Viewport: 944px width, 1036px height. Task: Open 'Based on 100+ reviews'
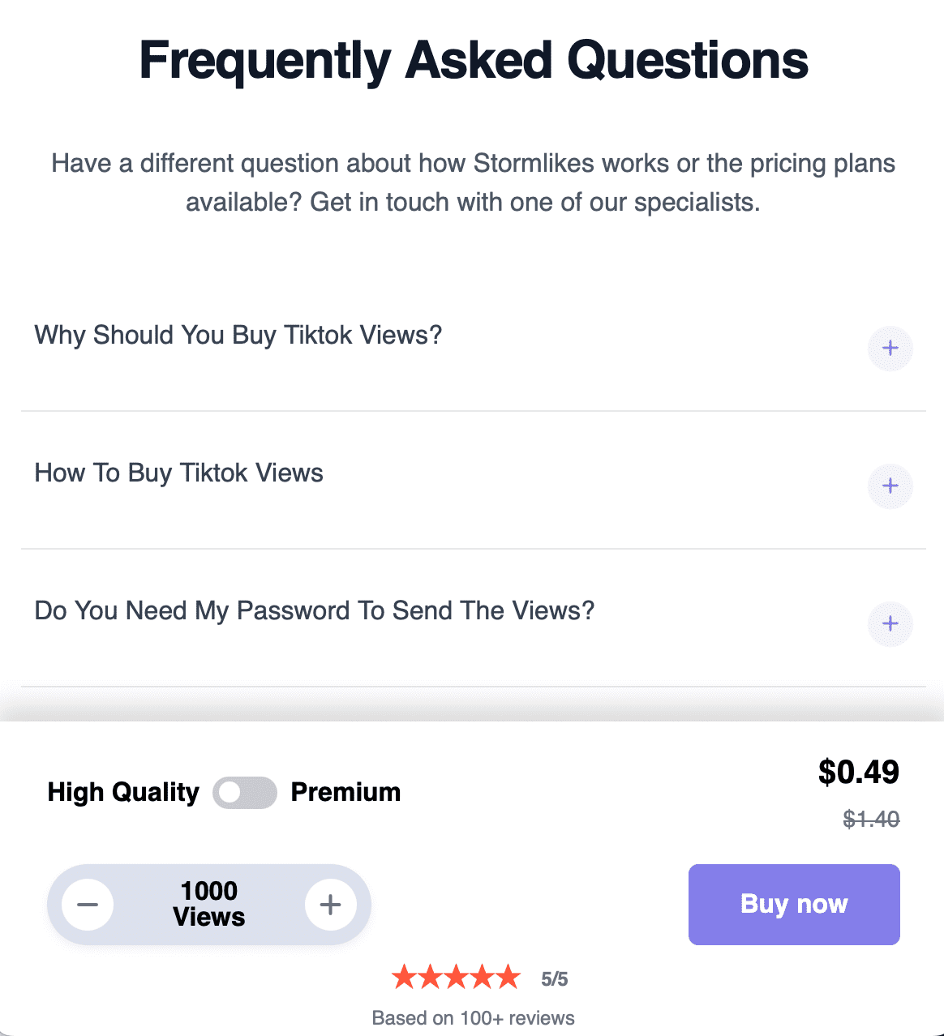click(x=473, y=1018)
